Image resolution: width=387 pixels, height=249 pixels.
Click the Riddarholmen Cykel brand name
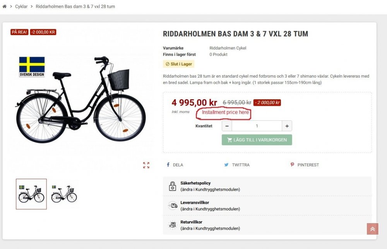(x=228, y=48)
